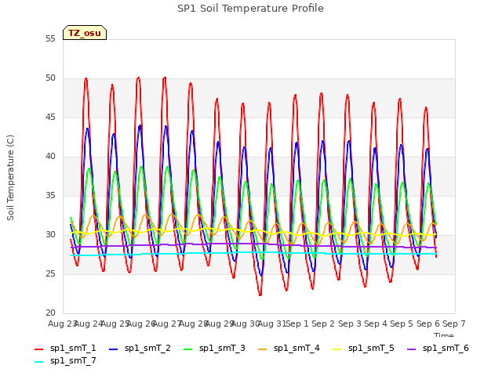Click the Sep 3 x-axis label
Screen dimensions: 502x376
coord(350,324)
